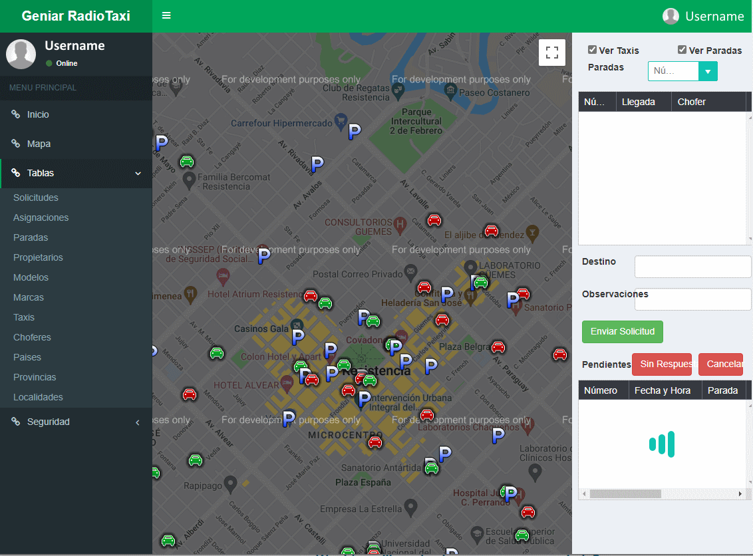Open the Solicitudes table
753x556 pixels.
(x=35, y=198)
